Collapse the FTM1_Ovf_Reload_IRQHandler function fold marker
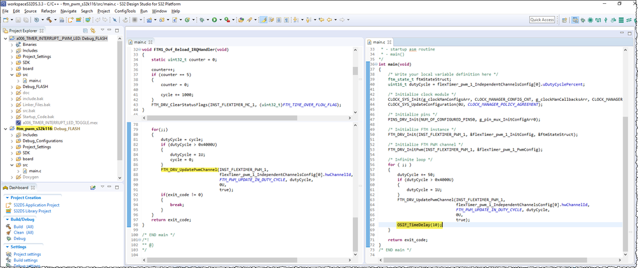This screenshot has height=268, width=638. pos(138,49)
